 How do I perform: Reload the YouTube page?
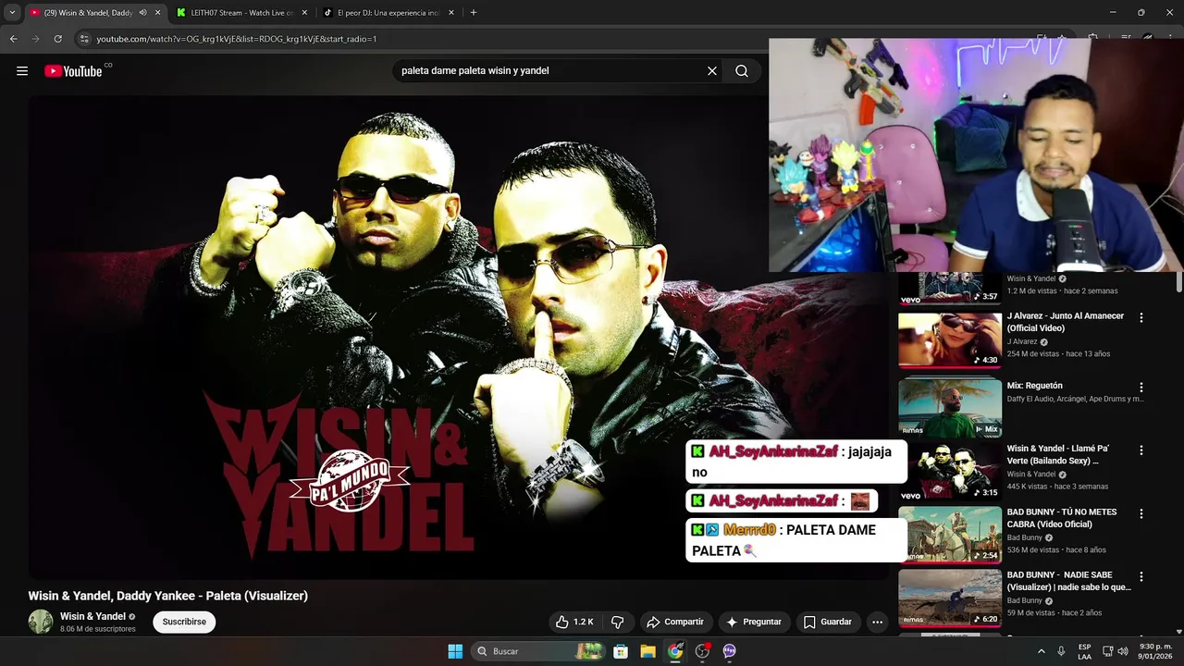58,39
